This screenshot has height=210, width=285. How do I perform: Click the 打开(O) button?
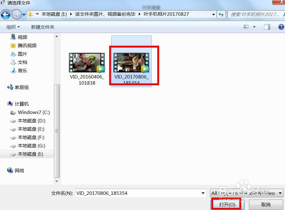point(227,204)
